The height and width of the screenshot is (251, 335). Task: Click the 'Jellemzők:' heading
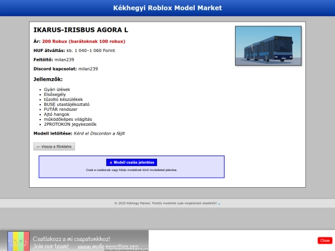pos(48,79)
